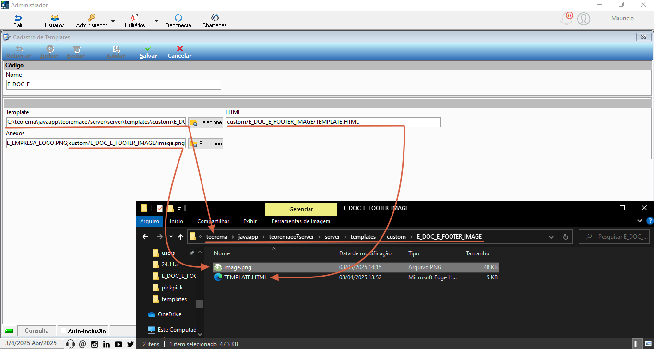
Task: Refresh the Explorer folder view
Action: pos(565,237)
